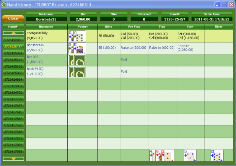
Task: Click Raise to (600.00) flop action
Action: click(x=162, y=48)
